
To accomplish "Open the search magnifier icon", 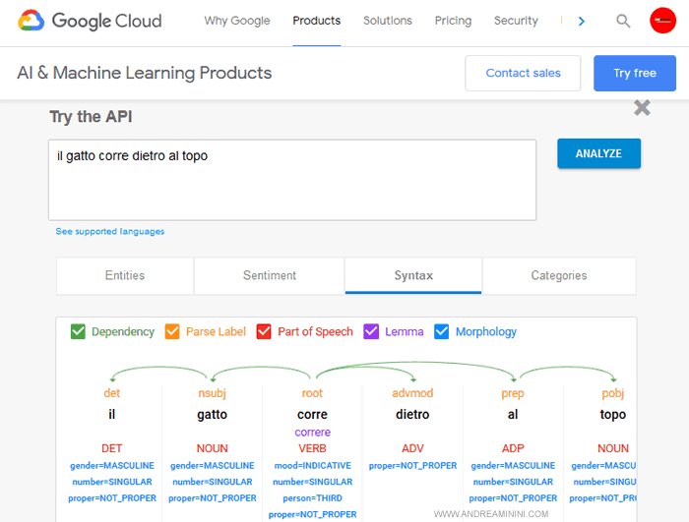I will tap(623, 21).
